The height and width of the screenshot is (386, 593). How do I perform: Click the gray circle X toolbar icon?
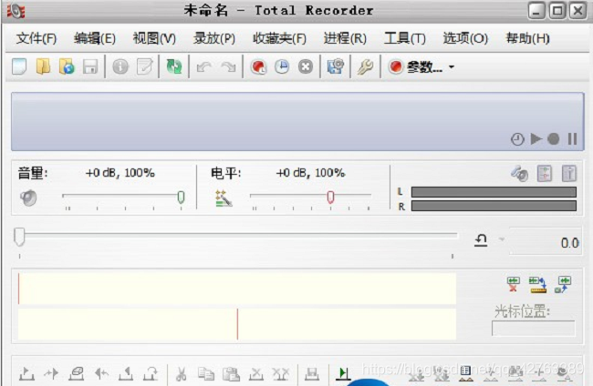click(306, 66)
